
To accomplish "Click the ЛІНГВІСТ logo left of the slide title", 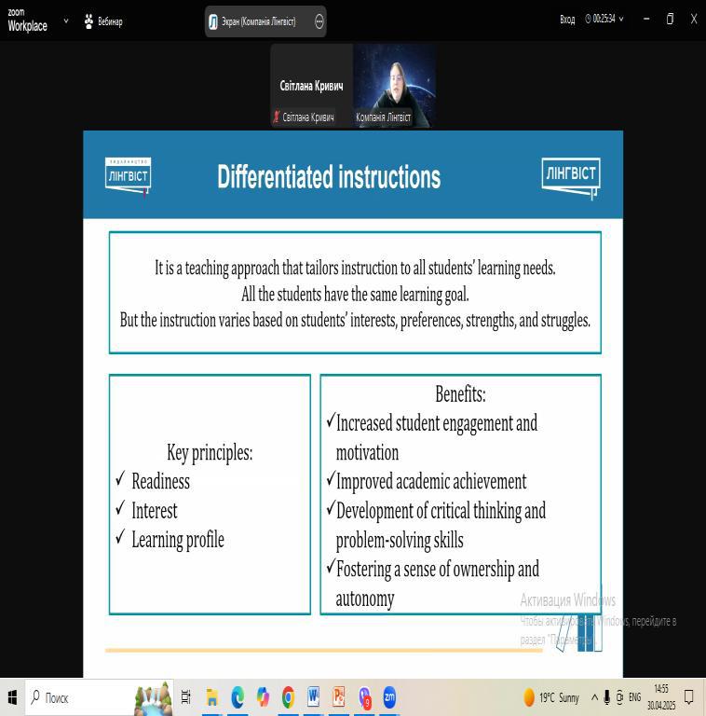I will (x=129, y=176).
